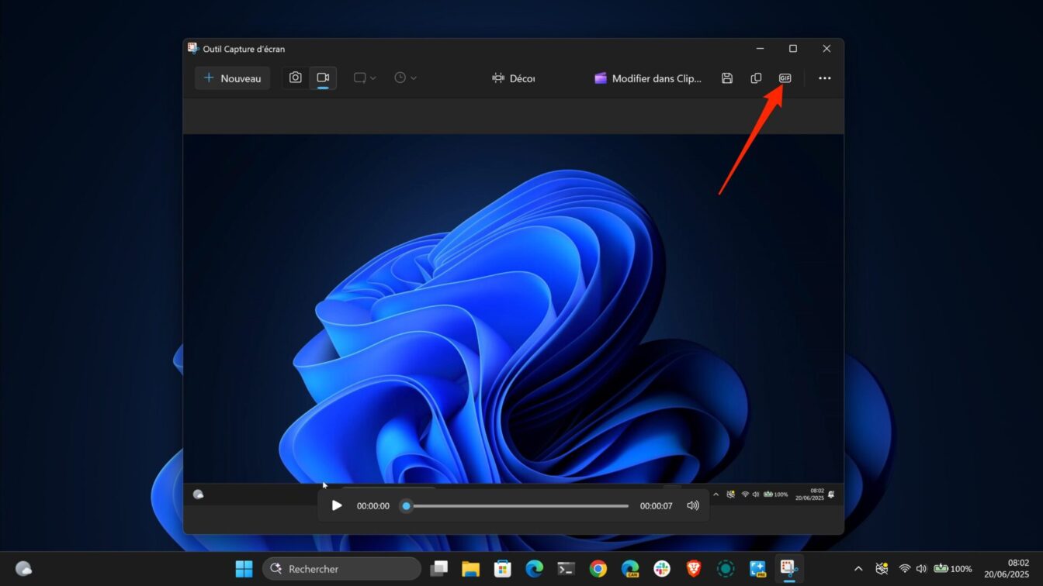The width and height of the screenshot is (1043, 586).
Task: Open the more options menu
Action: [824, 78]
